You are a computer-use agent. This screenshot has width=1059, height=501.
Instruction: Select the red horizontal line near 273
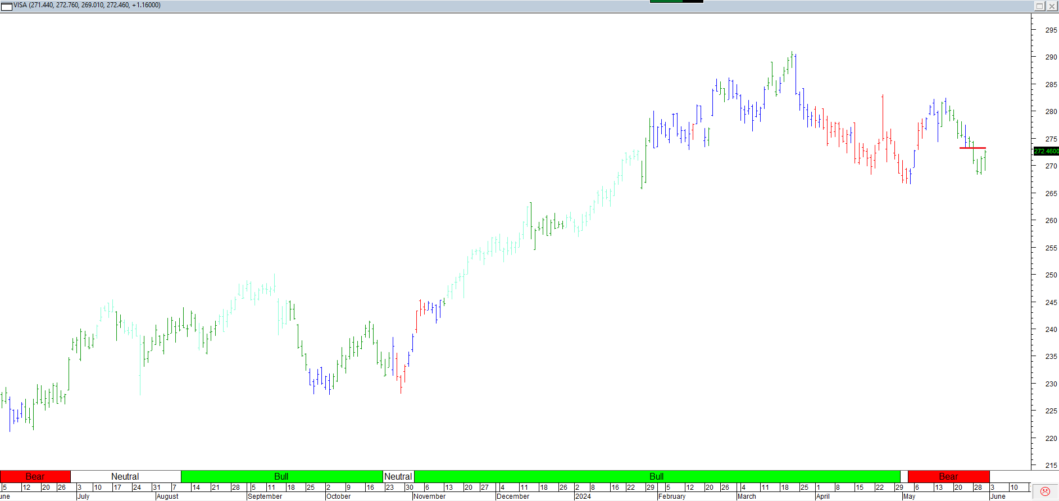tap(972, 148)
